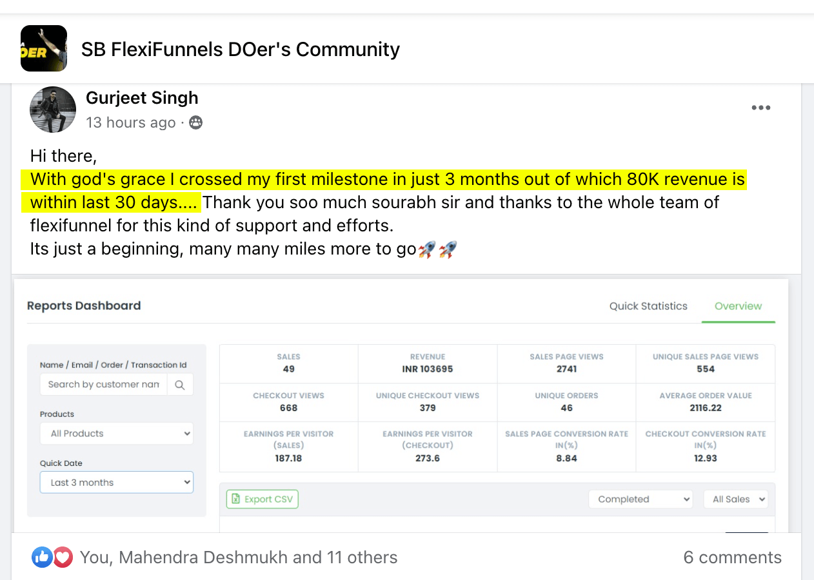This screenshot has height=580, width=814.
Task: Open the 6 comments link
Action: [x=732, y=557]
